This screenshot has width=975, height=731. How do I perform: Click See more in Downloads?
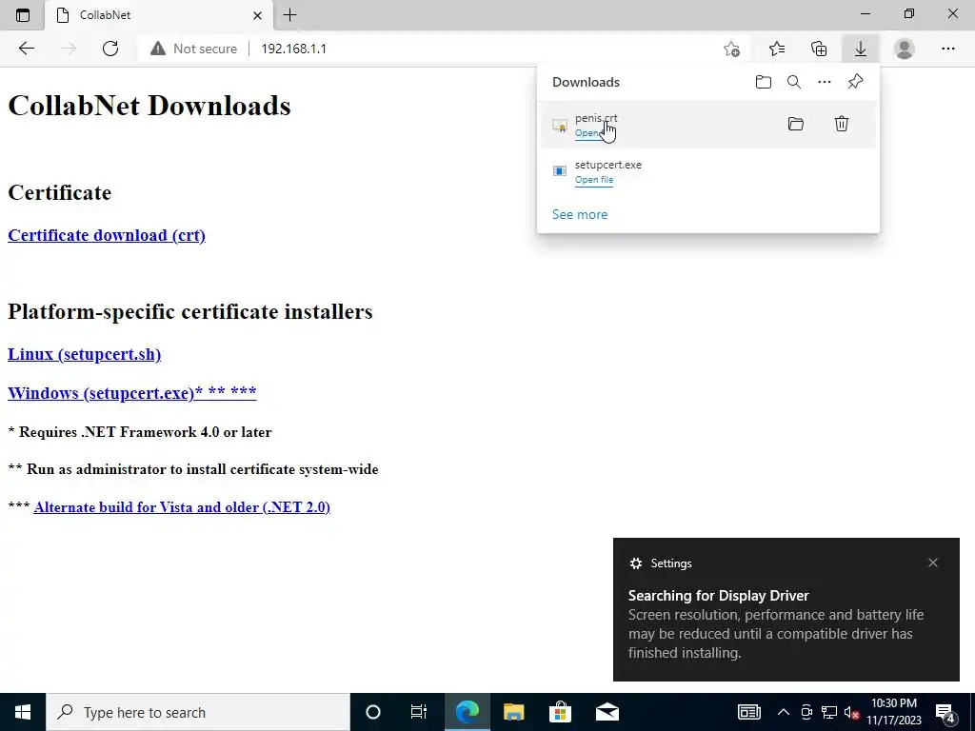[x=580, y=214]
